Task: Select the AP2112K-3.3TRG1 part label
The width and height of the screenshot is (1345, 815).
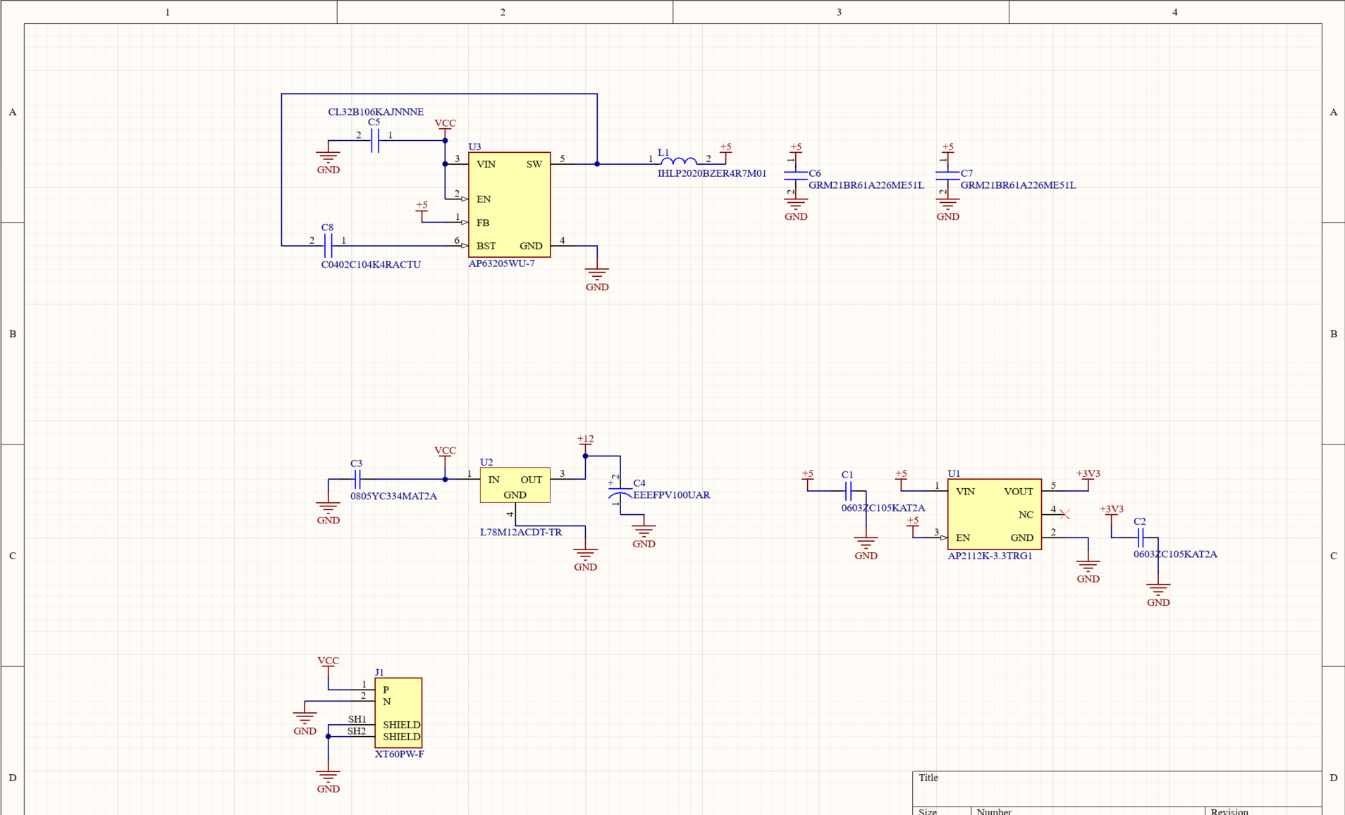Action: pos(990,556)
